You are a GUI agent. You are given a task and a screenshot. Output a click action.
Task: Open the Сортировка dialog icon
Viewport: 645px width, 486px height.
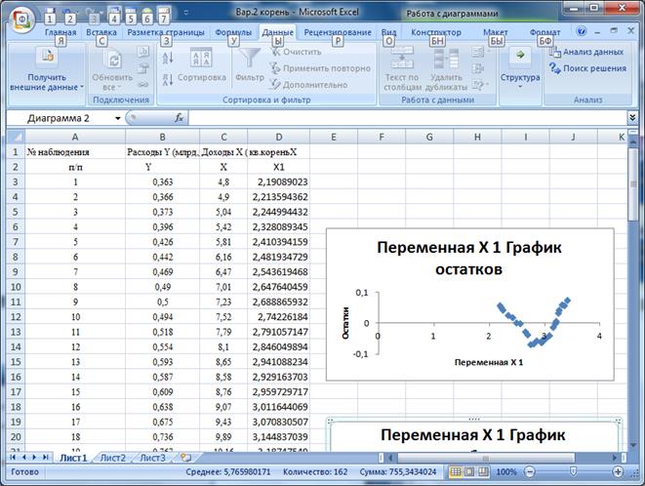click(201, 58)
